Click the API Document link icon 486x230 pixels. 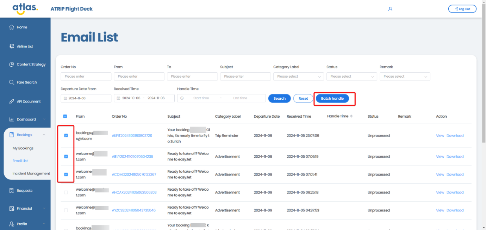[x=12, y=101]
